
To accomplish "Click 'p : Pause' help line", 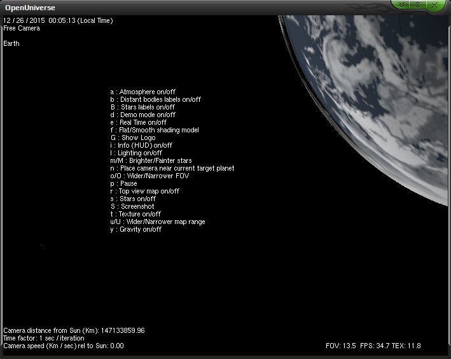I will [123, 184].
